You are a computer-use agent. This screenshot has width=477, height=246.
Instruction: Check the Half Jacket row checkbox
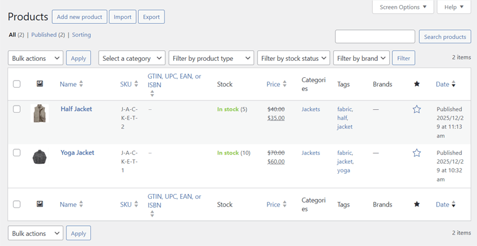coord(17,109)
